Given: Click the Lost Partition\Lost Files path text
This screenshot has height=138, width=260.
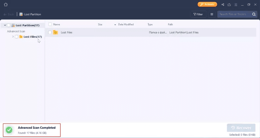Looking at the screenshot, I should pos(184,32).
